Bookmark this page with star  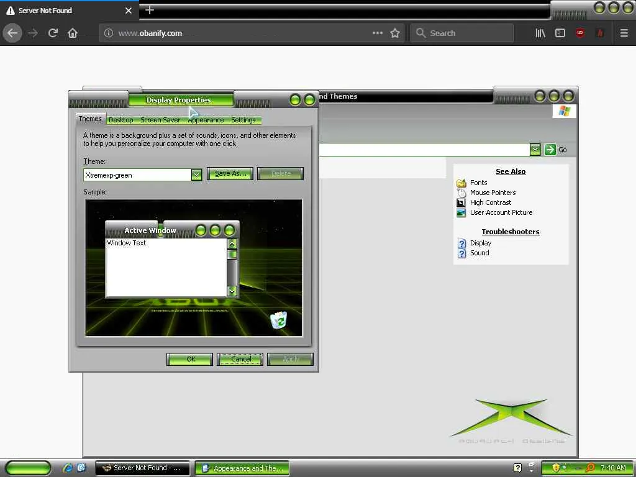click(395, 33)
